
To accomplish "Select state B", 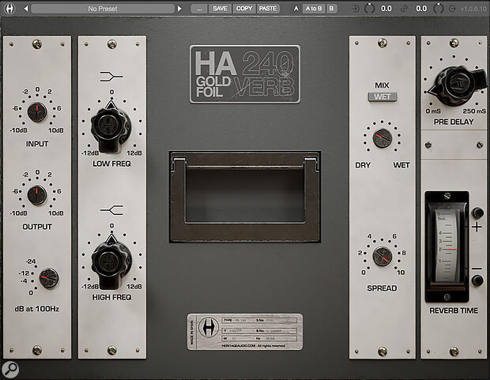I will 331,9.
